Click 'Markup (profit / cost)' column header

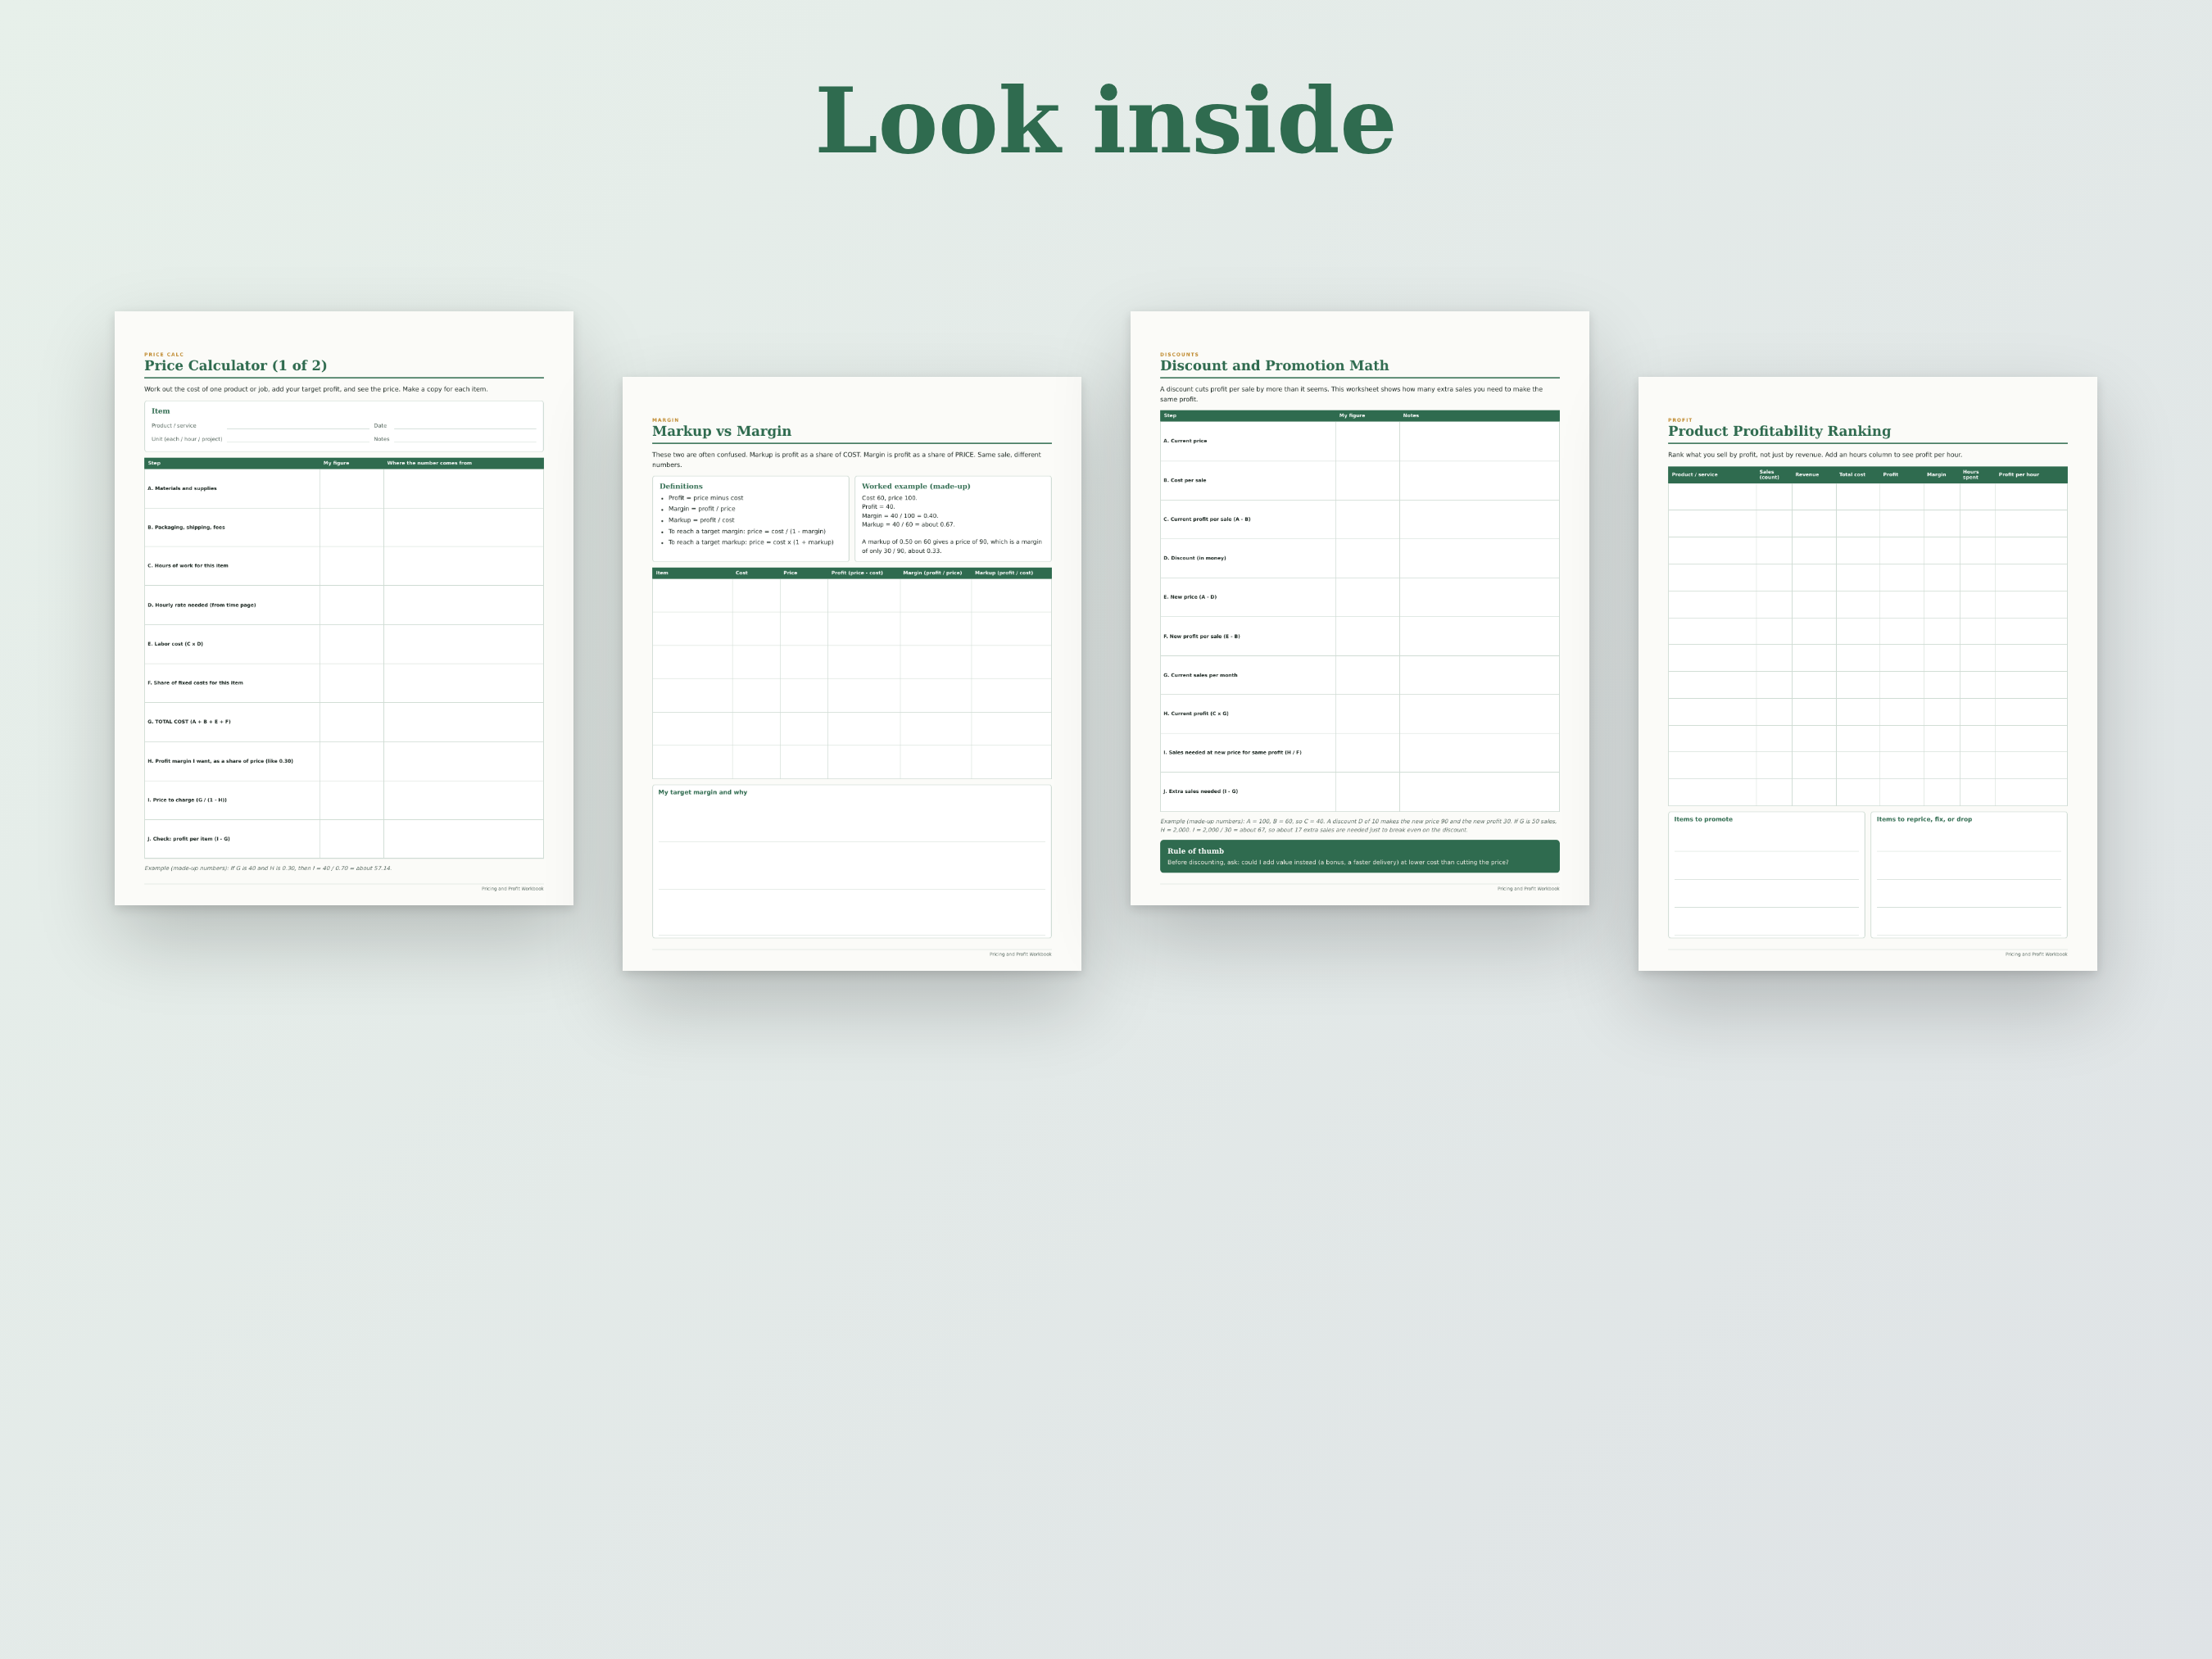(1004, 573)
